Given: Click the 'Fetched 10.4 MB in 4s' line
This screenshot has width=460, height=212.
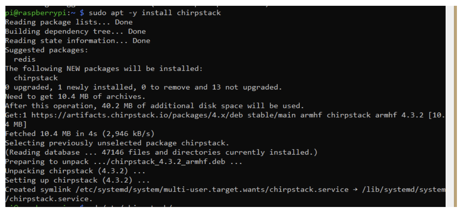Looking at the screenshot, I should click(x=80, y=134).
